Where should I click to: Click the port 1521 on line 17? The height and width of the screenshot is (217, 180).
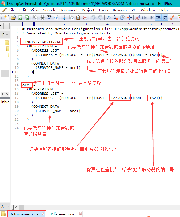pos(154,98)
